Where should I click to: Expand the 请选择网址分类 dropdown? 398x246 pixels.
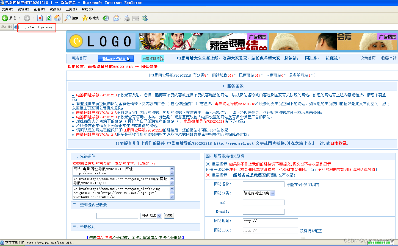pos(272,193)
